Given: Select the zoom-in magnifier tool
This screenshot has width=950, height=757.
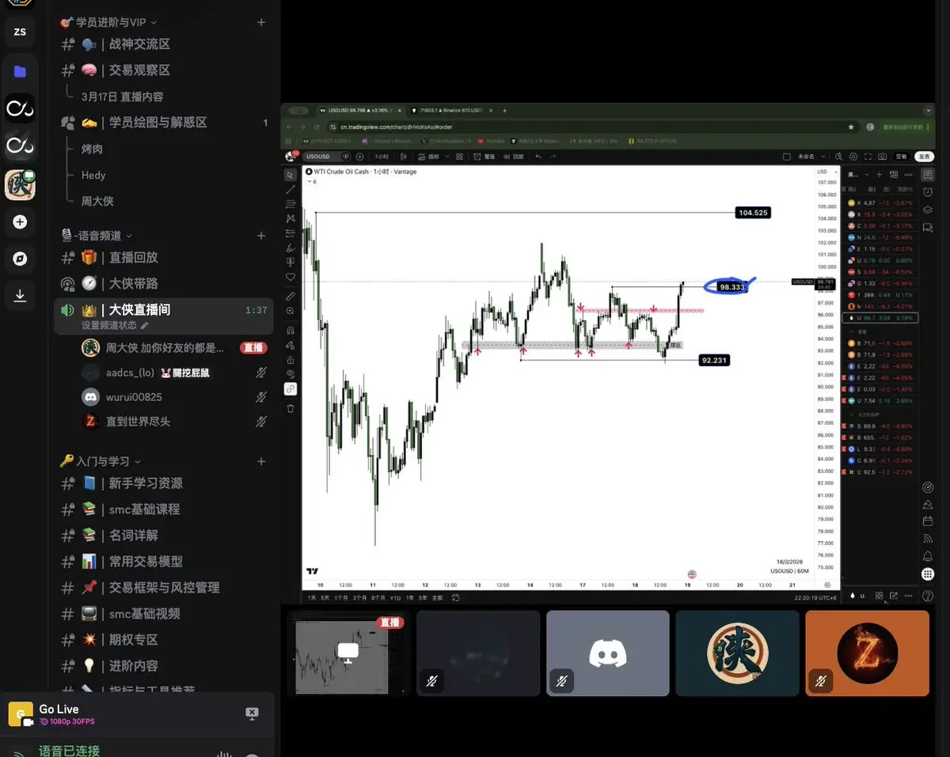Looking at the screenshot, I should (x=291, y=311).
